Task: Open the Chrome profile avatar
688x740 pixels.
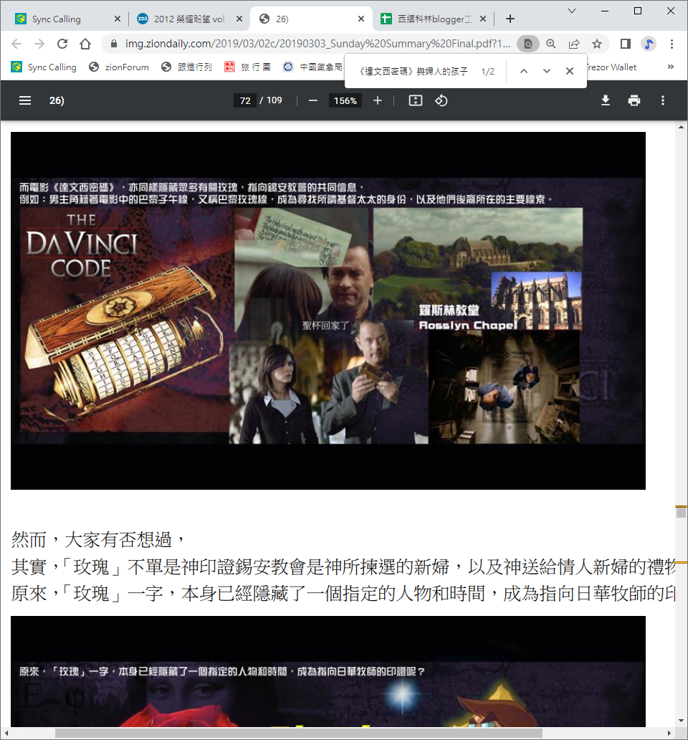Action: pos(649,44)
